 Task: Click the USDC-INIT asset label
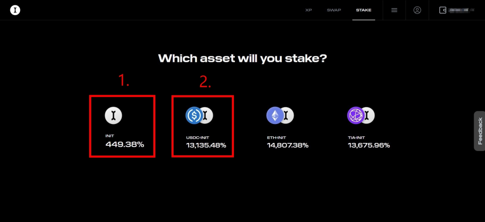coord(198,138)
